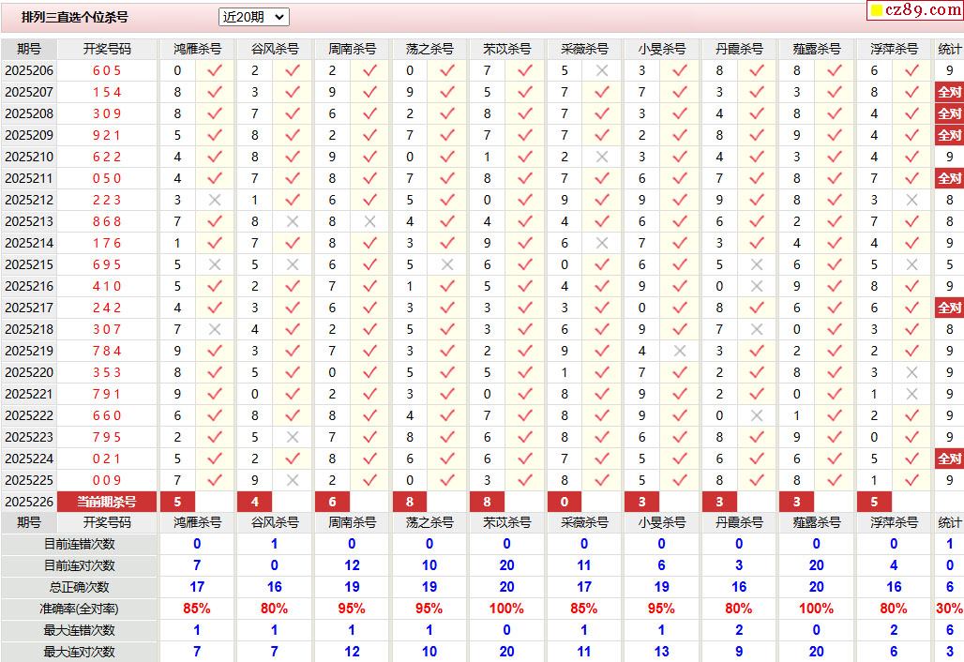Click the red check for 浮萍杀号 in row 2025224
This screenshot has height=662, width=964.
911,459
